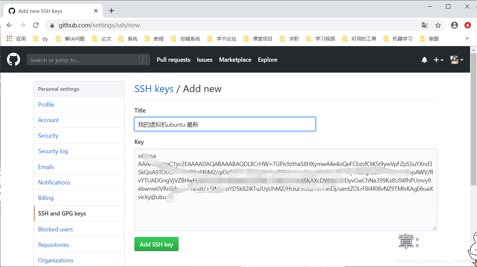Open Marketplace in the header
The image size is (477, 267).
pyautogui.click(x=235, y=60)
